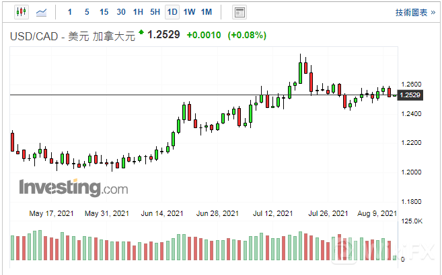Click the Jul 12, 2021 date marker
442x275 pixels.
(272, 213)
